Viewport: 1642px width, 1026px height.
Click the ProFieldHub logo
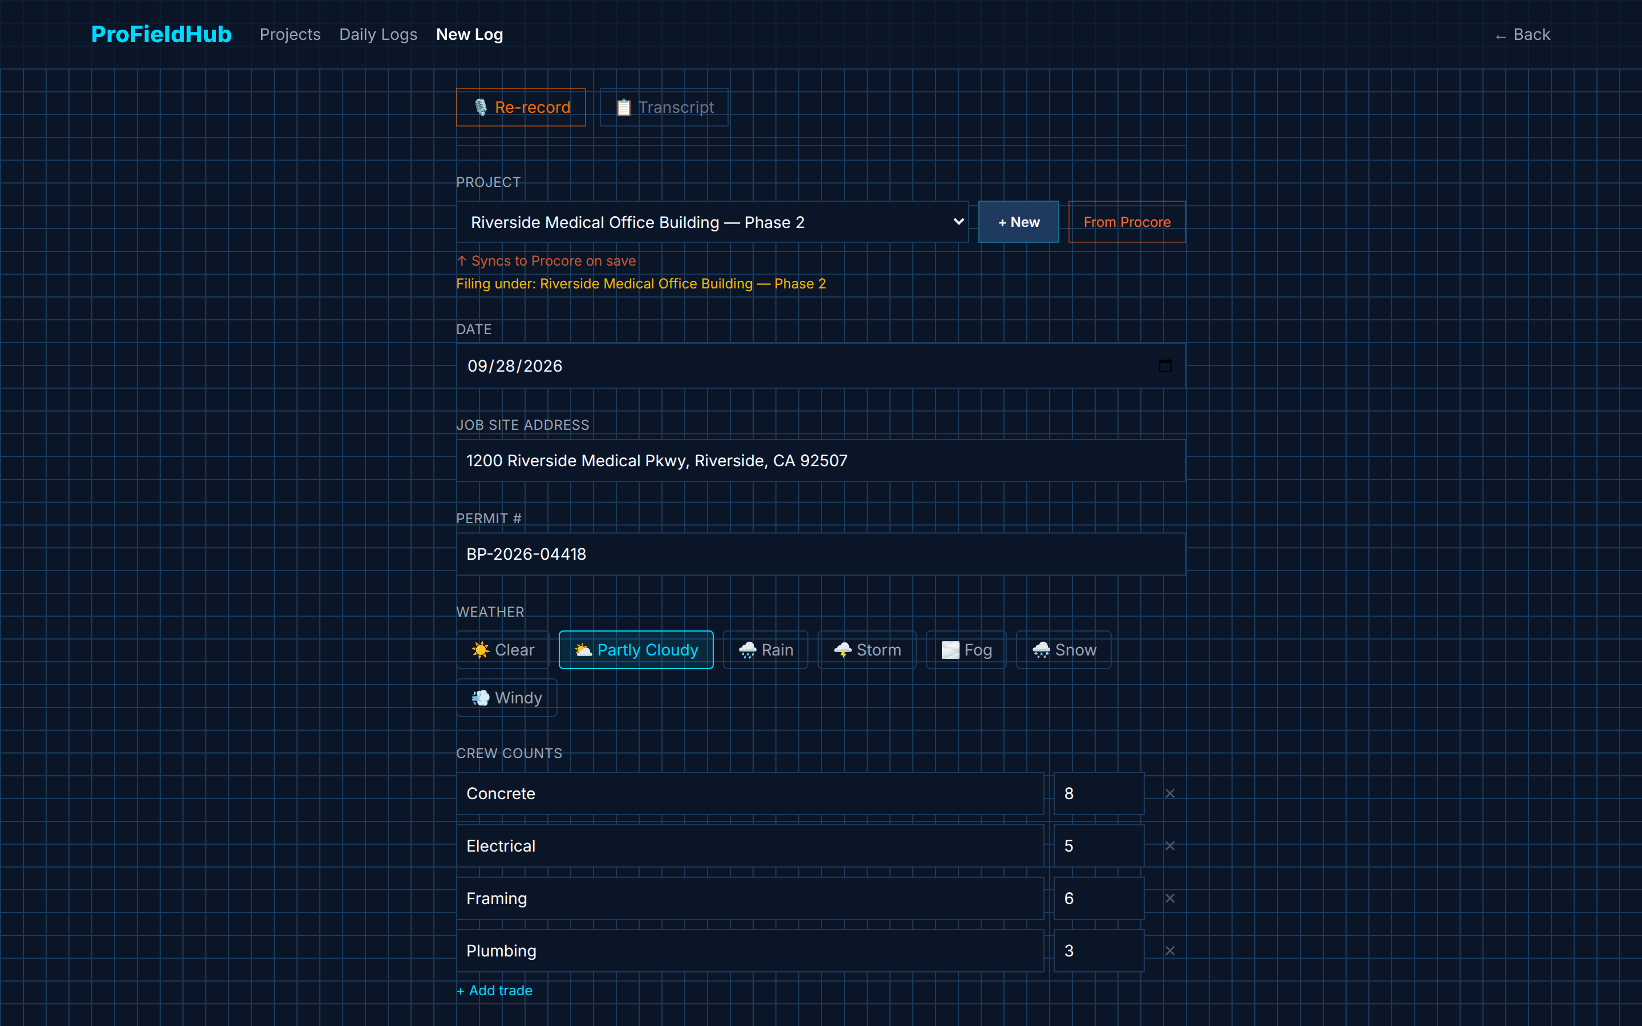pos(161,34)
